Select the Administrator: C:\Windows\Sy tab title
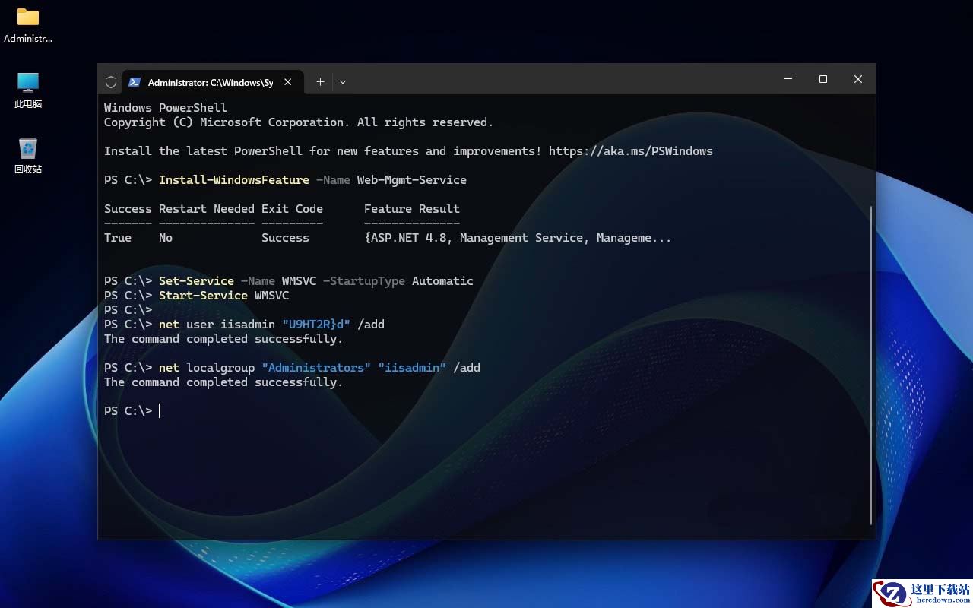This screenshot has width=973, height=608. coord(211,82)
